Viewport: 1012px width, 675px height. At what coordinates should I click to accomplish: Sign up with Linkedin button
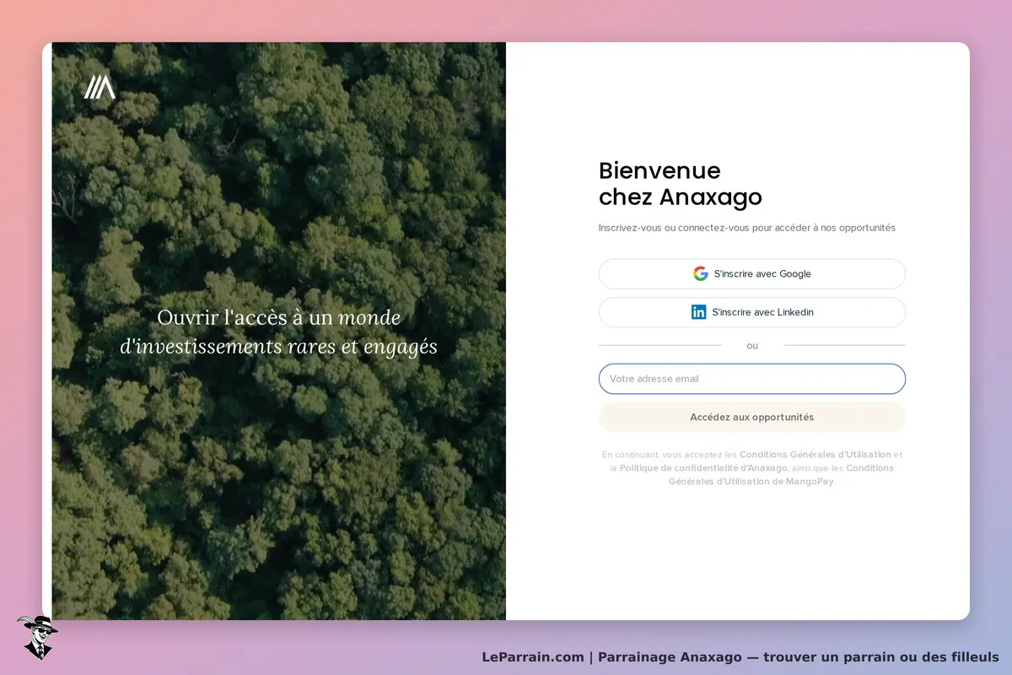pyautogui.click(x=752, y=312)
